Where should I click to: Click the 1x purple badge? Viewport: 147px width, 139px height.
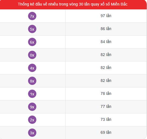coord(32,94)
